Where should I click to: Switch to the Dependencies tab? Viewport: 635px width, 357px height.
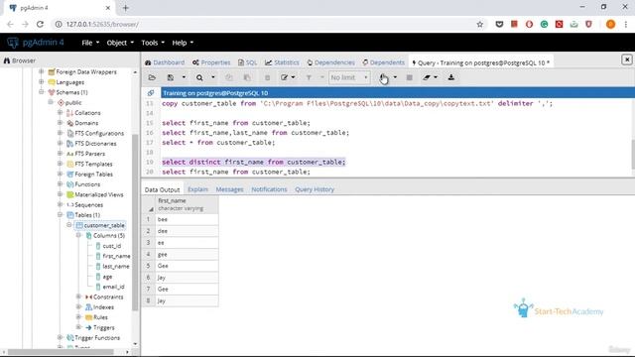click(x=330, y=62)
